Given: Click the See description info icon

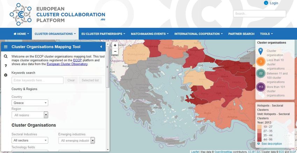Looking at the screenshot, I should pyautogui.click(x=259, y=144).
